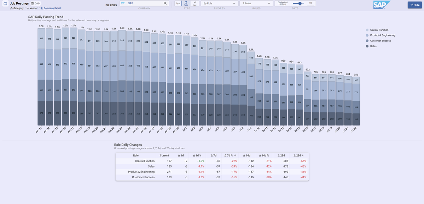Viewport: 424px width, 204px height.
Task: Click the +1.9% value in table
Action: (x=201, y=161)
